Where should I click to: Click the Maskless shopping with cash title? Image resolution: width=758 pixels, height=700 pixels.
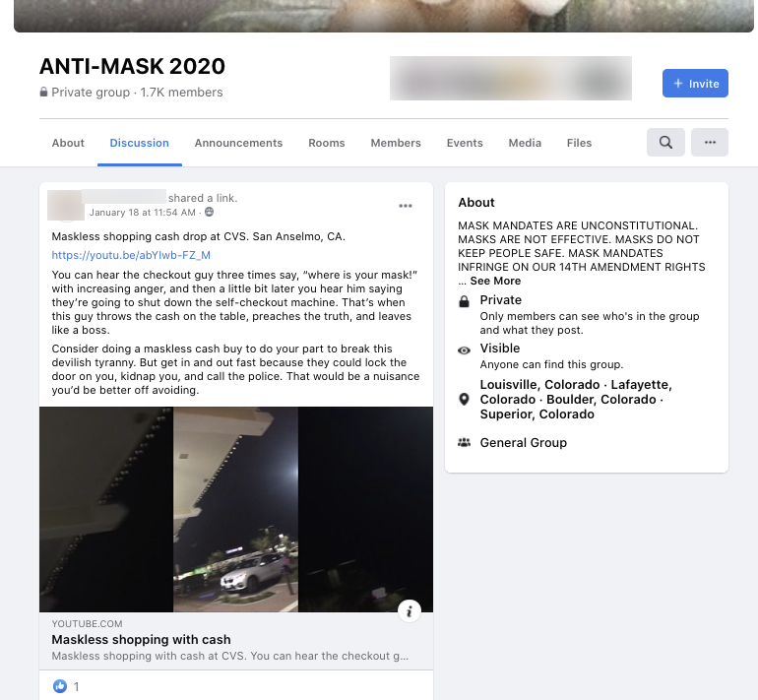point(141,639)
